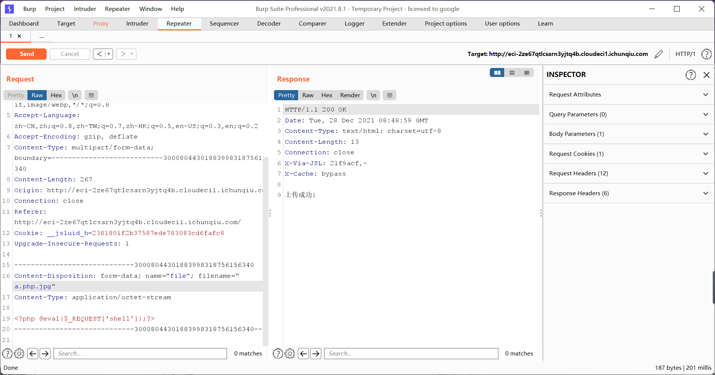Jump to next match in Request search

(x=45, y=354)
